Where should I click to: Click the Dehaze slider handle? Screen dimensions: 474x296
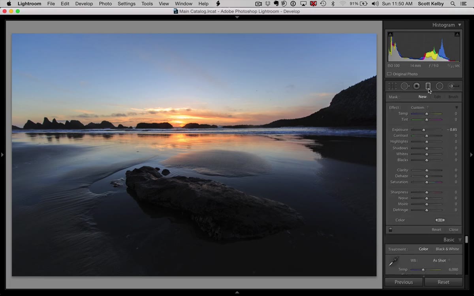point(427,176)
